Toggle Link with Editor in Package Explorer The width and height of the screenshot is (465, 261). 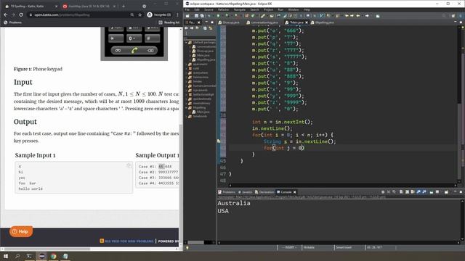coord(211,28)
